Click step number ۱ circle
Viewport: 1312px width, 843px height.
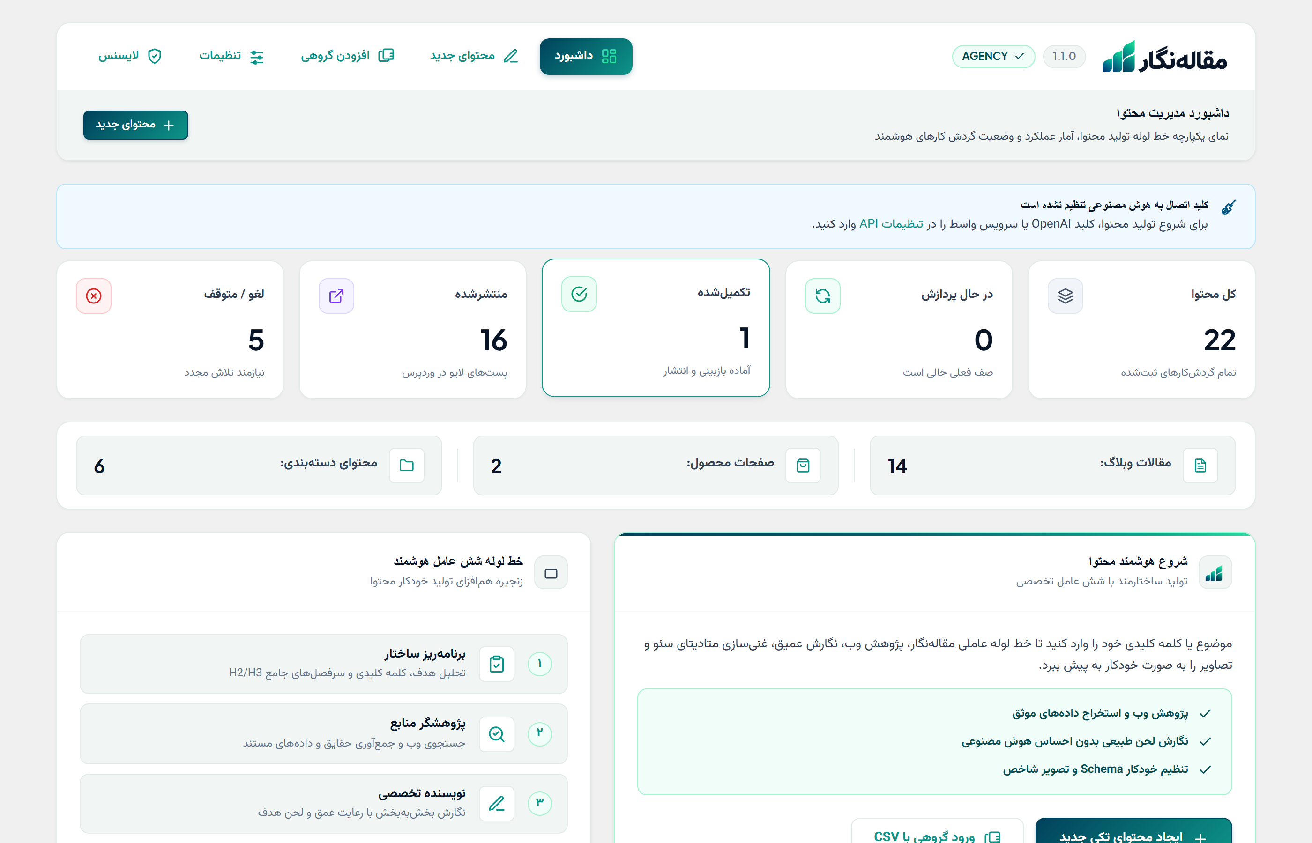click(x=539, y=664)
